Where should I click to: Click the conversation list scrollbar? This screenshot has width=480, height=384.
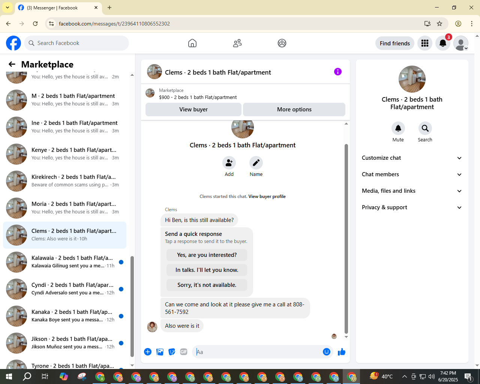132,306
